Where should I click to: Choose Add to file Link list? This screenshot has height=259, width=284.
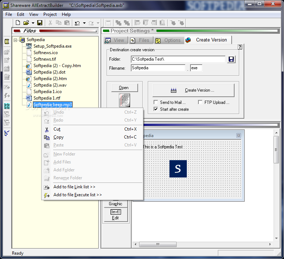click(x=92, y=187)
